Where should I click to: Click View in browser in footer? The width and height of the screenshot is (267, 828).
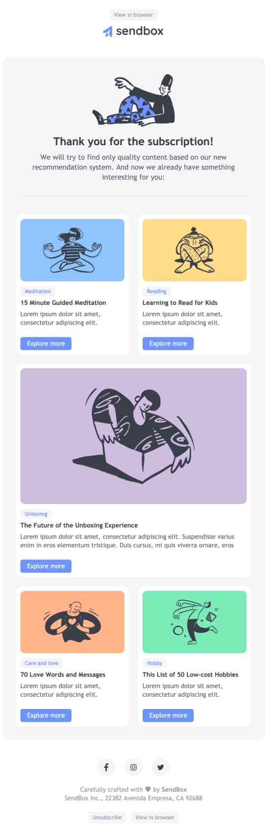click(x=155, y=817)
